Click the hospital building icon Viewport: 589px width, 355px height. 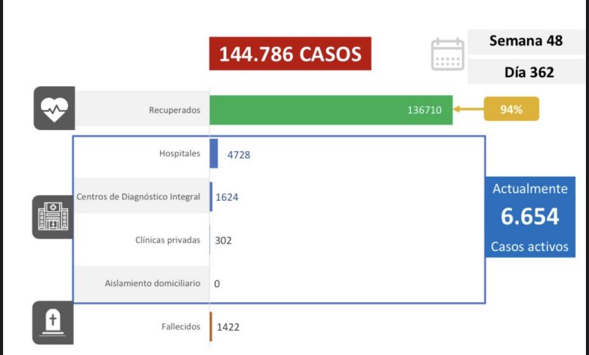click(x=53, y=217)
